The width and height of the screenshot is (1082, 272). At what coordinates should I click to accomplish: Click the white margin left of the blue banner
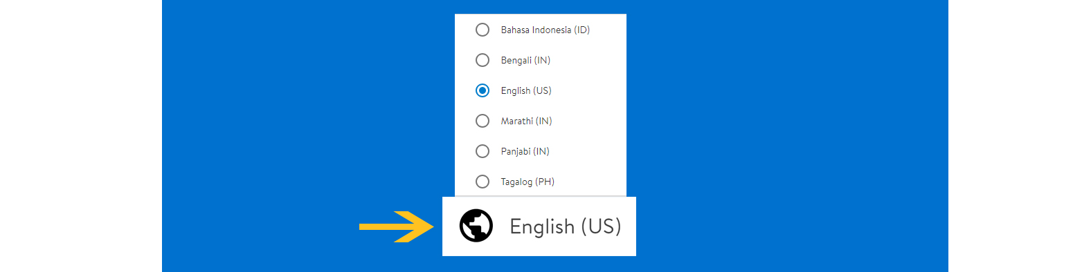click(x=81, y=136)
